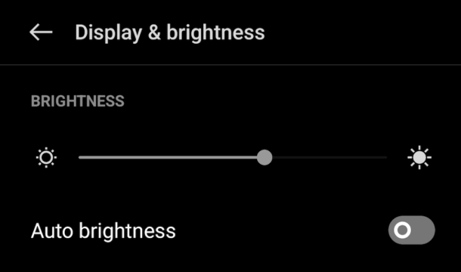The height and width of the screenshot is (272, 461).
Task: Click the Auto brightness label
Action: click(104, 231)
